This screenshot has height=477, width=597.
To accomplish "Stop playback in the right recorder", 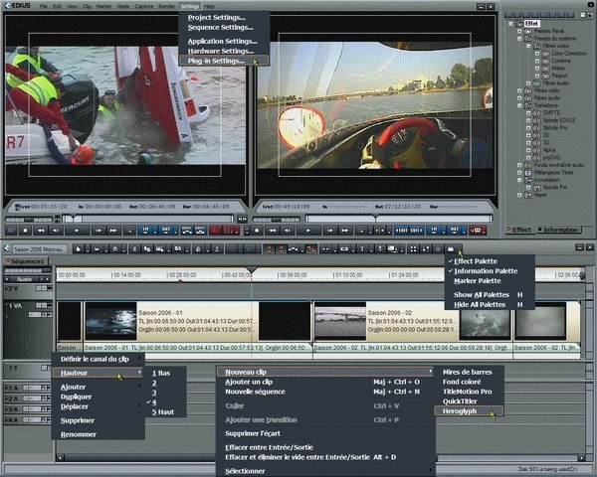I will [x=257, y=231].
